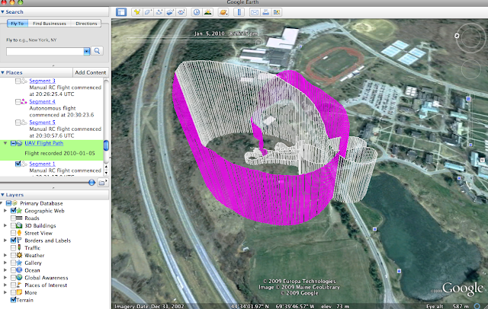Open the Segment 1 link
Viewport: 488px width, 309px height.
tap(42, 164)
